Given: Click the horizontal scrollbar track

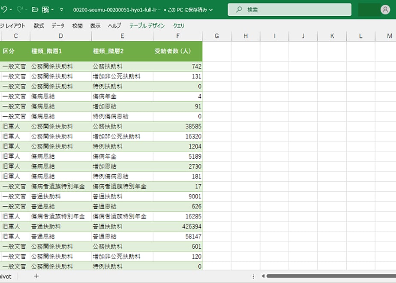Looking at the screenshot, I should pos(331,276).
